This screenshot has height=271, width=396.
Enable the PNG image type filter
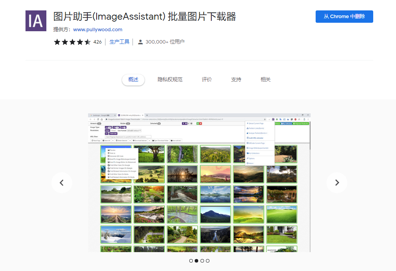(123, 127)
